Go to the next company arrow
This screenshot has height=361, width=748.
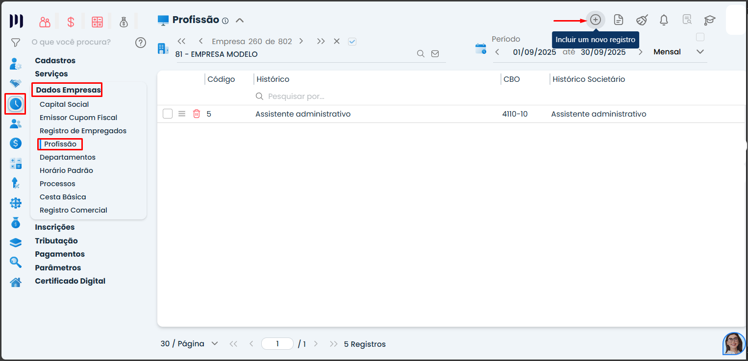(x=301, y=41)
